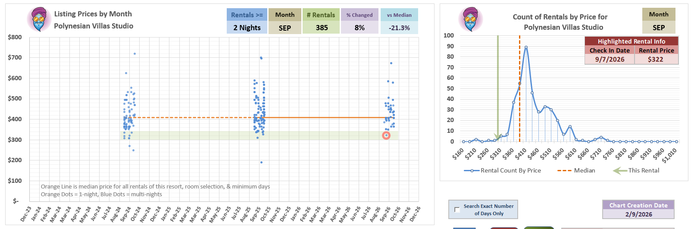Click the green This Rental arrow legend icon
The image size is (691, 229).
(x=620, y=171)
